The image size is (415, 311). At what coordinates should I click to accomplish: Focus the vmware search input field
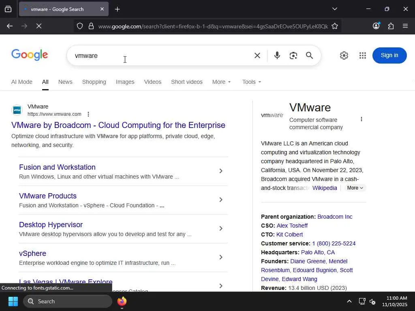coord(161,55)
